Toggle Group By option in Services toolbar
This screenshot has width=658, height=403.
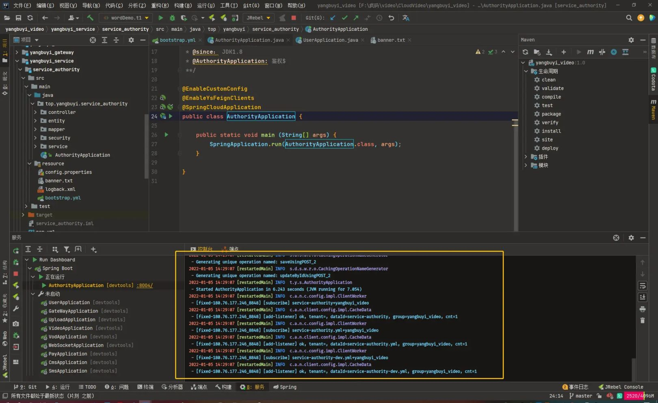click(x=55, y=249)
